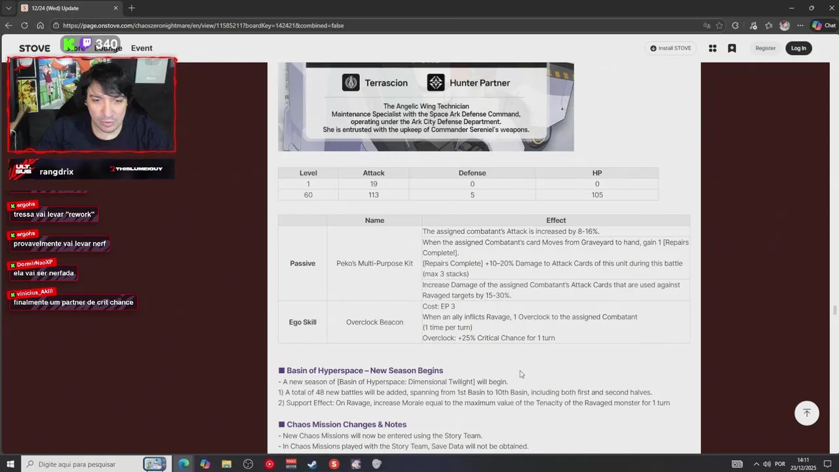
Task: Click the 'Overclock Beacon' skill name
Action: 374,322
